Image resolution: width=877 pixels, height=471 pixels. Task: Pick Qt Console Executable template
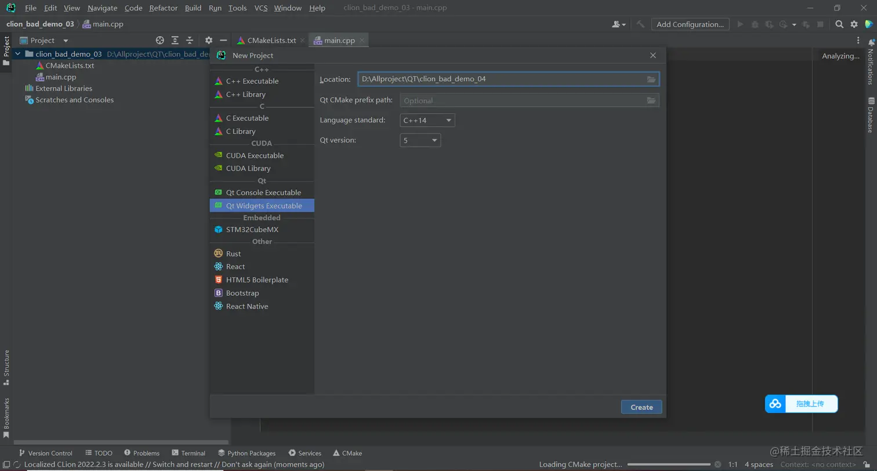click(262, 193)
